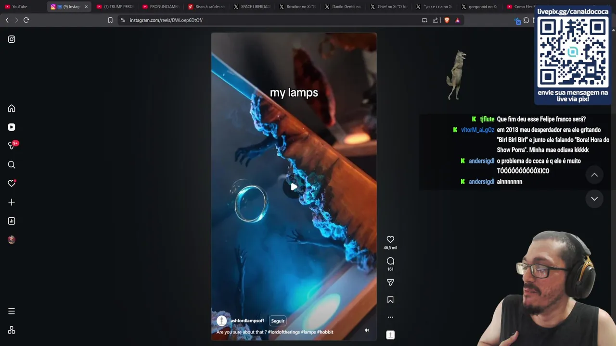This screenshot has width=616, height=346.
Task: Select the livepix QR code
Action: click(x=573, y=52)
